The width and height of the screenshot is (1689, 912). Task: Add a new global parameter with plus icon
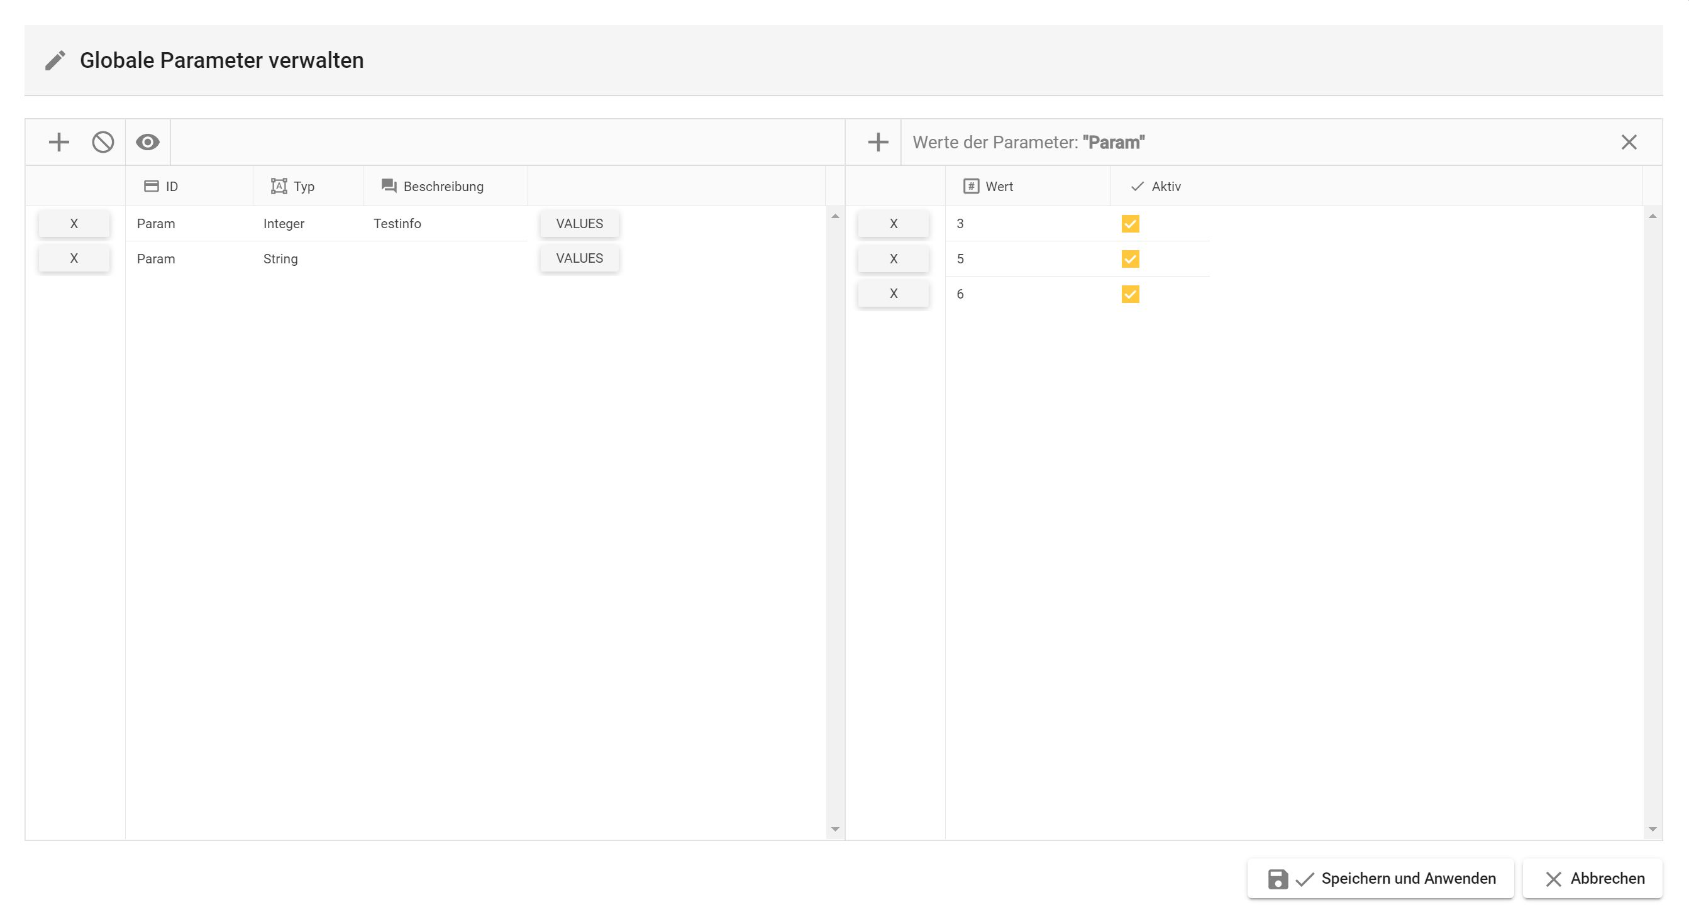(x=59, y=142)
